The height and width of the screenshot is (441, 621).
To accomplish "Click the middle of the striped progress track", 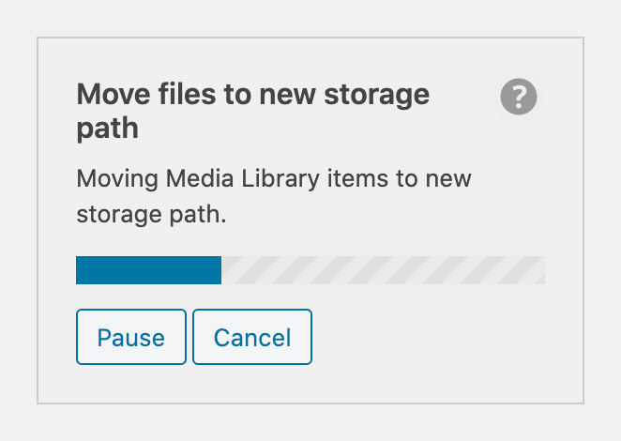I will coord(383,270).
